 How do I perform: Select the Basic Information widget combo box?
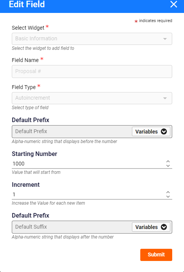[92, 39]
